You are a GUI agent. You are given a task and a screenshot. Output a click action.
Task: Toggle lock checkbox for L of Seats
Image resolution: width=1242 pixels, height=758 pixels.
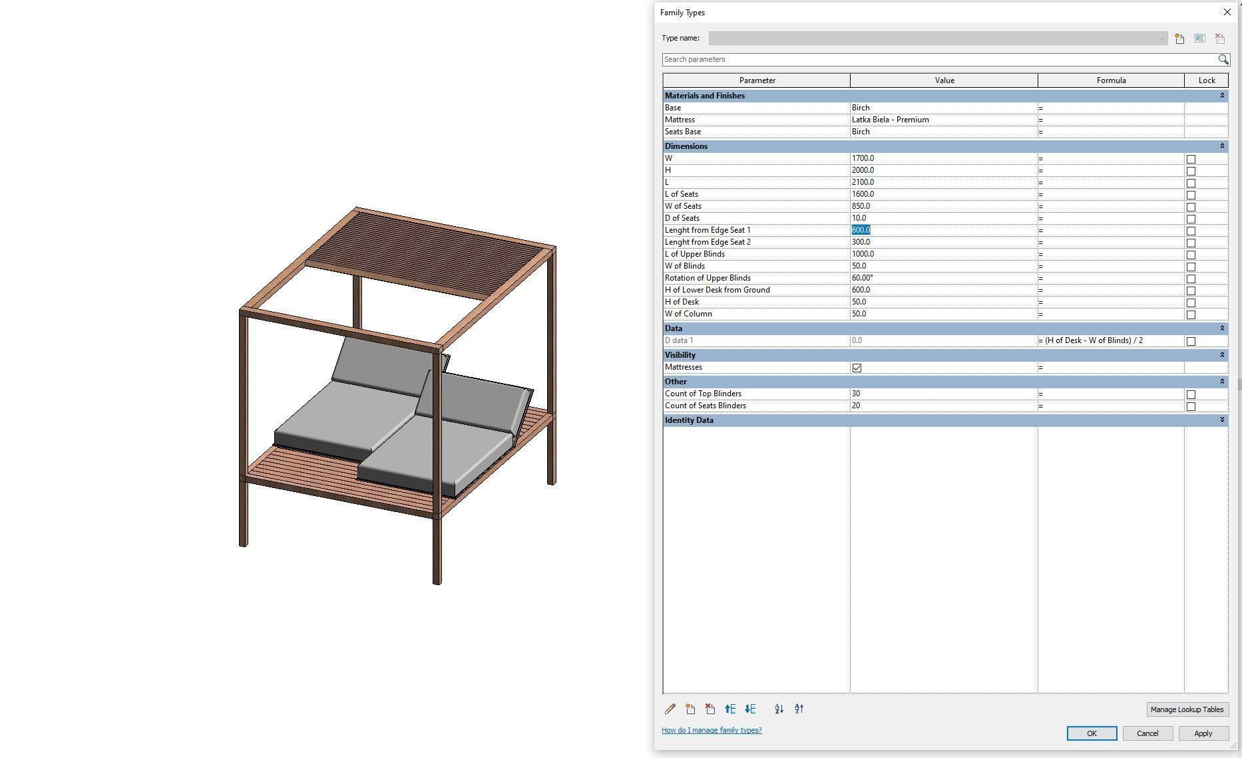click(1191, 195)
